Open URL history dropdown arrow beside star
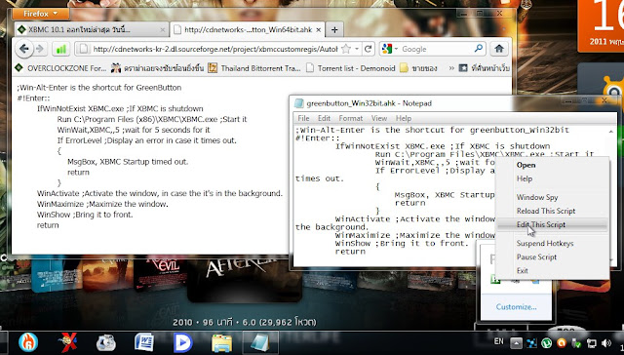This screenshot has width=624, height=355. click(x=357, y=49)
